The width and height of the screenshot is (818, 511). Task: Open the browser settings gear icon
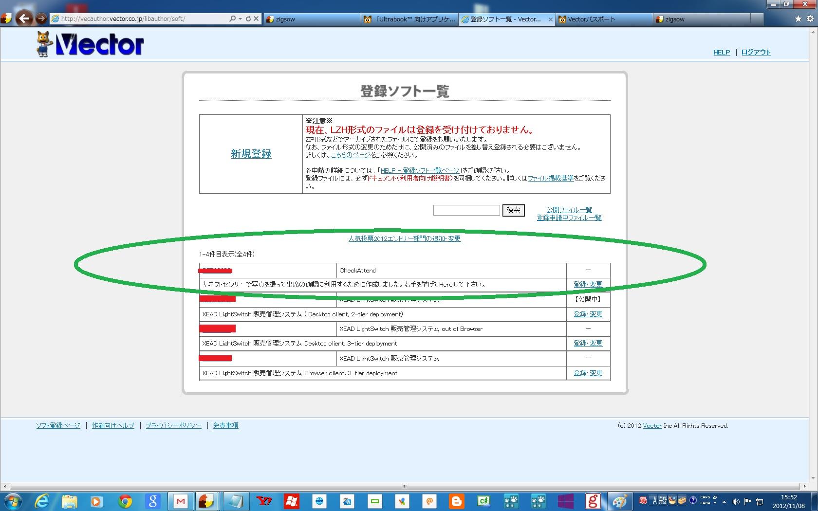pyautogui.click(x=810, y=19)
